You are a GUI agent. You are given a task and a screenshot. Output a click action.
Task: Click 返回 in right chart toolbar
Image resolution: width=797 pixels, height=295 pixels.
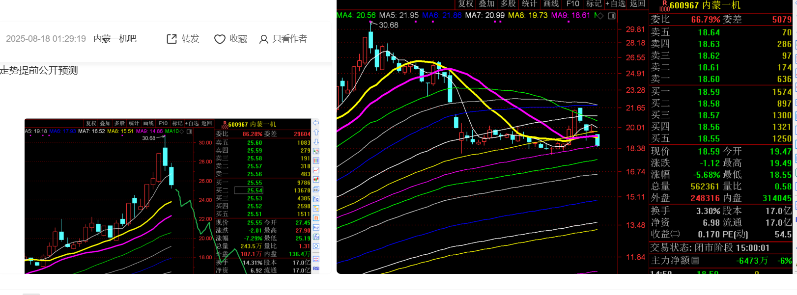point(637,4)
